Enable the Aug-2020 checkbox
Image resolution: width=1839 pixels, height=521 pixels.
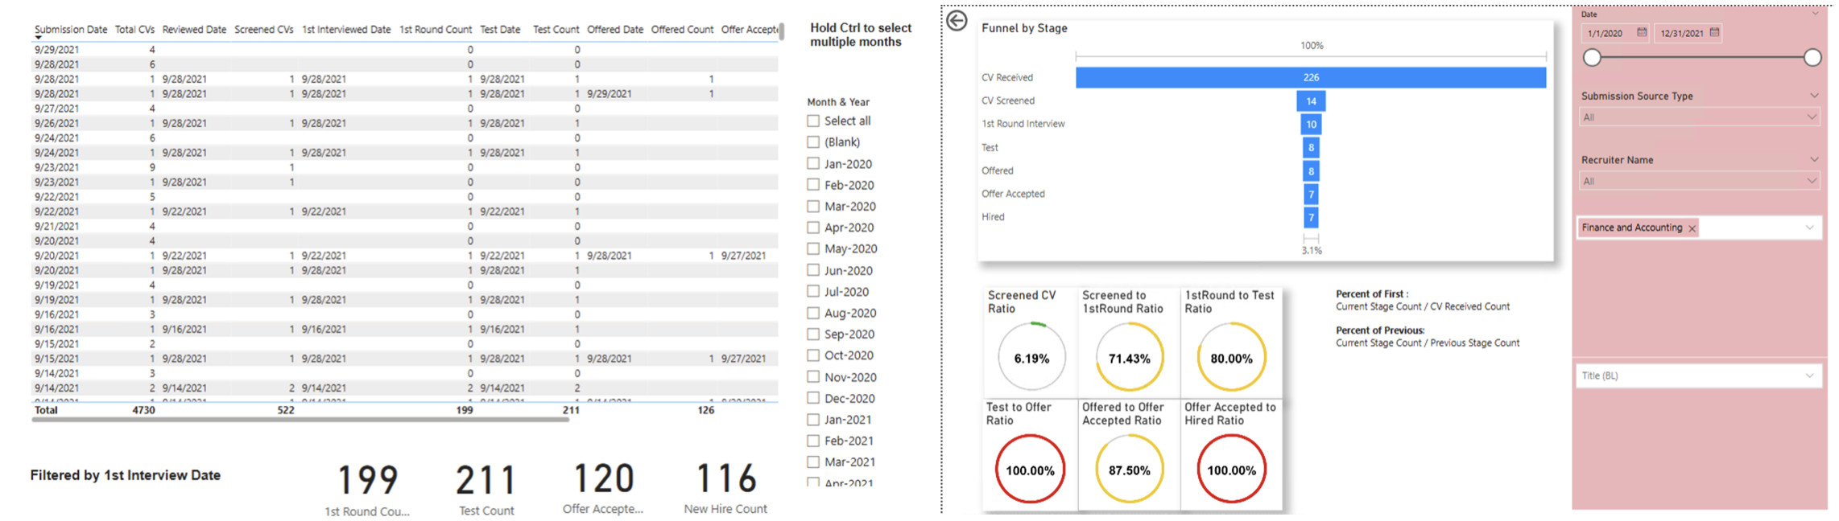tap(813, 313)
